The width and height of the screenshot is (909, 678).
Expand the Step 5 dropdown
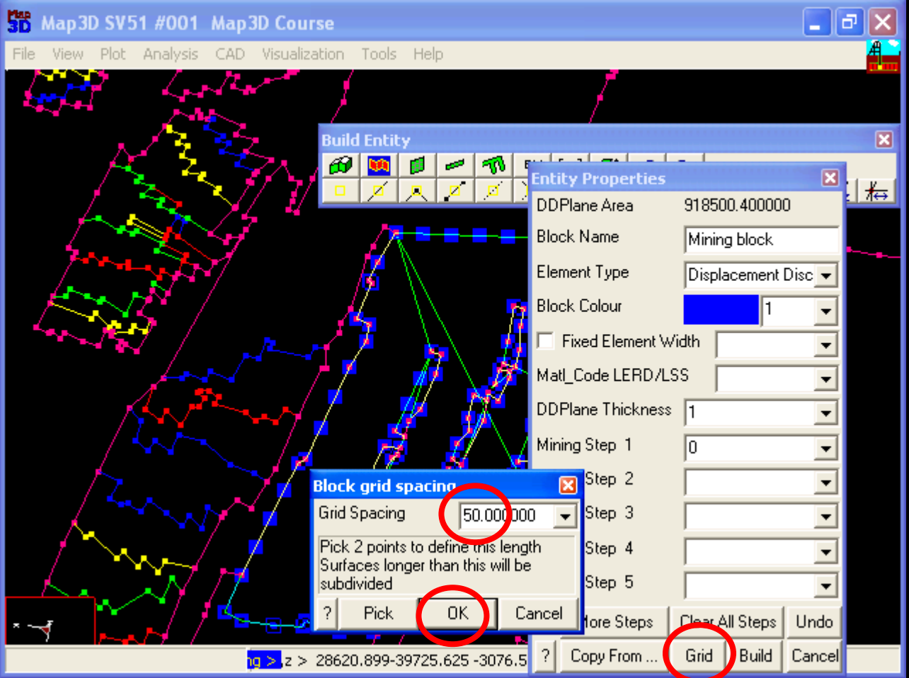click(x=826, y=586)
